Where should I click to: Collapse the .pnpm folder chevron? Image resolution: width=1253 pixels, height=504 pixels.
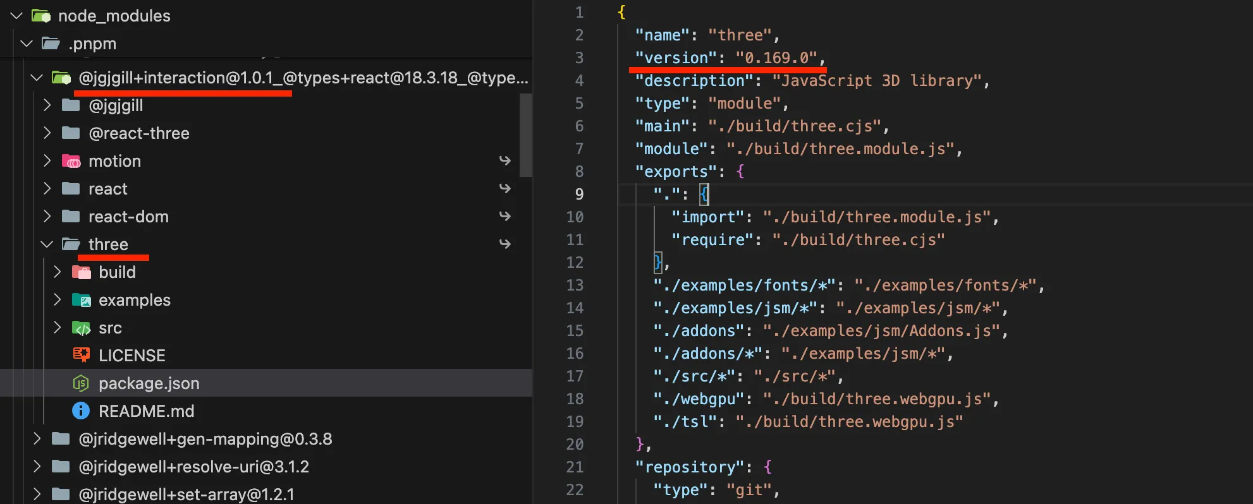pyautogui.click(x=27, y=44)
